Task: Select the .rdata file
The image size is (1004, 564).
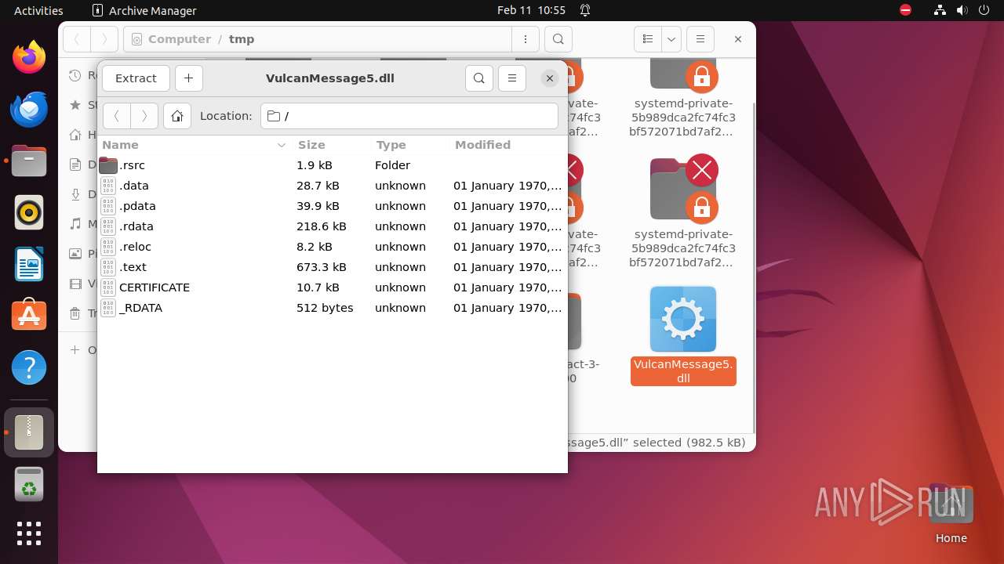Action: pos(332,226)
